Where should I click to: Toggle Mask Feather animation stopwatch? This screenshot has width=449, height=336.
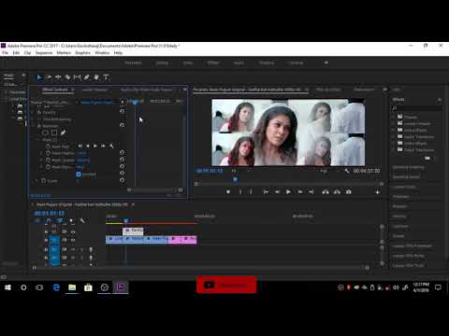pyautogui.click(x=48, y=153)
